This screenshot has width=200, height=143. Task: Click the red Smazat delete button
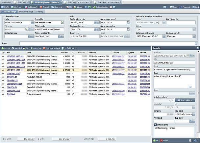point(44,7)
